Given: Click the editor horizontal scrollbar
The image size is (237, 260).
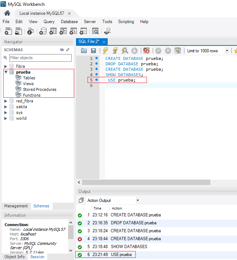Looking at the screenshot, I should (x=146, y=182).
